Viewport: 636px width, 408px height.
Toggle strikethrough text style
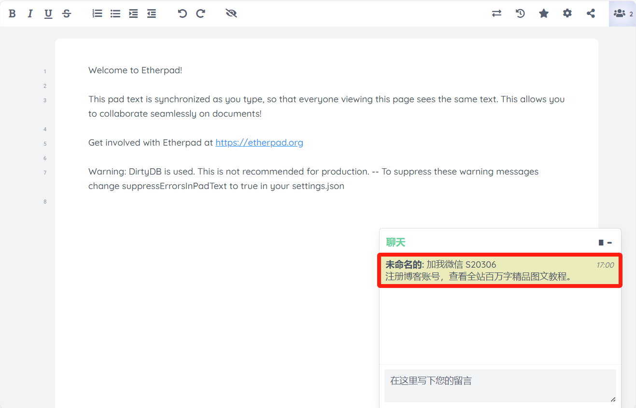coord(67,14)
